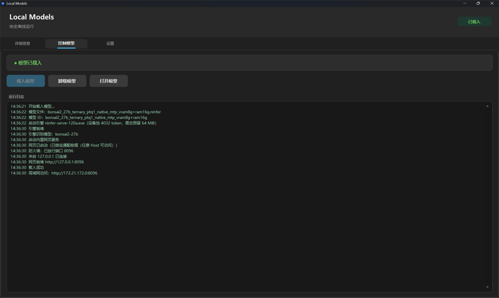Click the Local Models app icon in title bar
The width and height of the screenshot is (499, 298).
(x=3, y=4)
